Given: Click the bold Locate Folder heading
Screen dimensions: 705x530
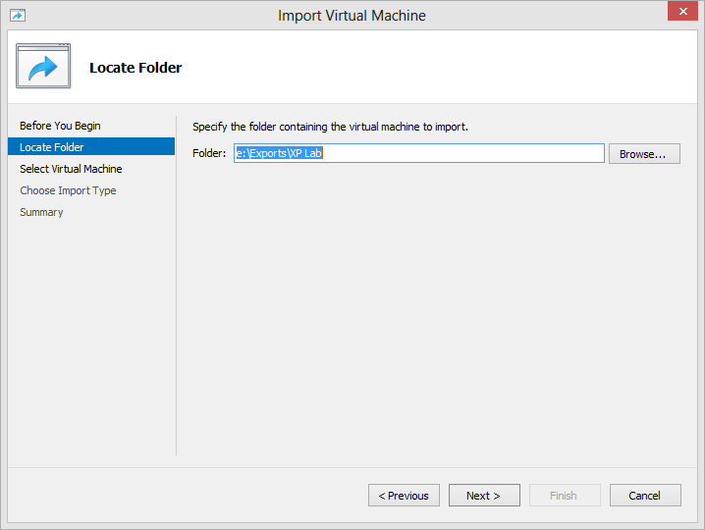Looking at the screenshot, I should click(136, 68).
